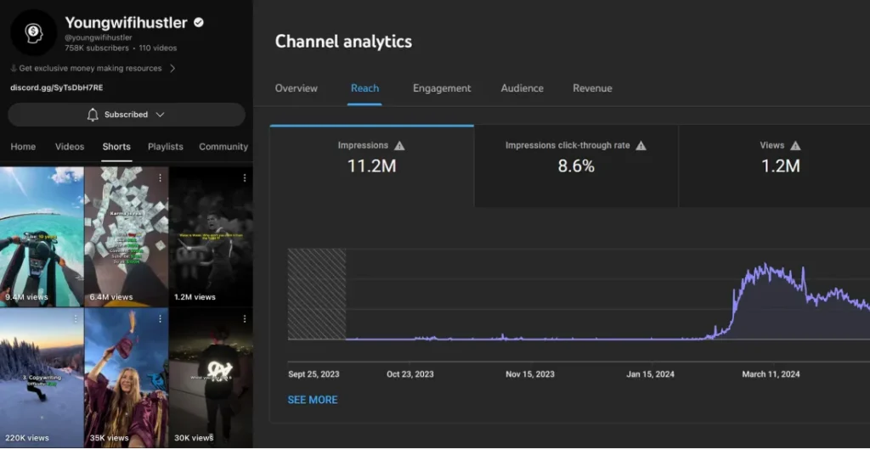Go to the channel's Videos tab

70,147
